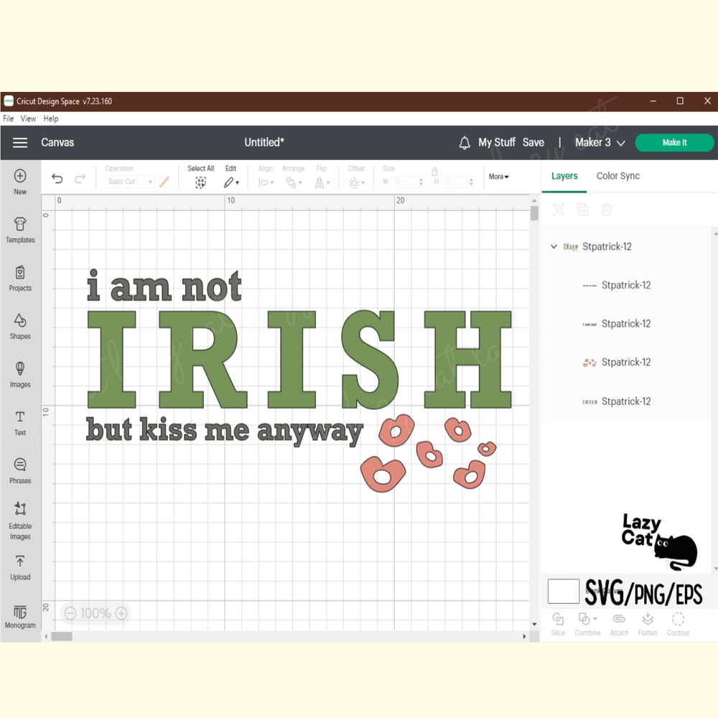Click the Attach icon

(x=619, y=622)
